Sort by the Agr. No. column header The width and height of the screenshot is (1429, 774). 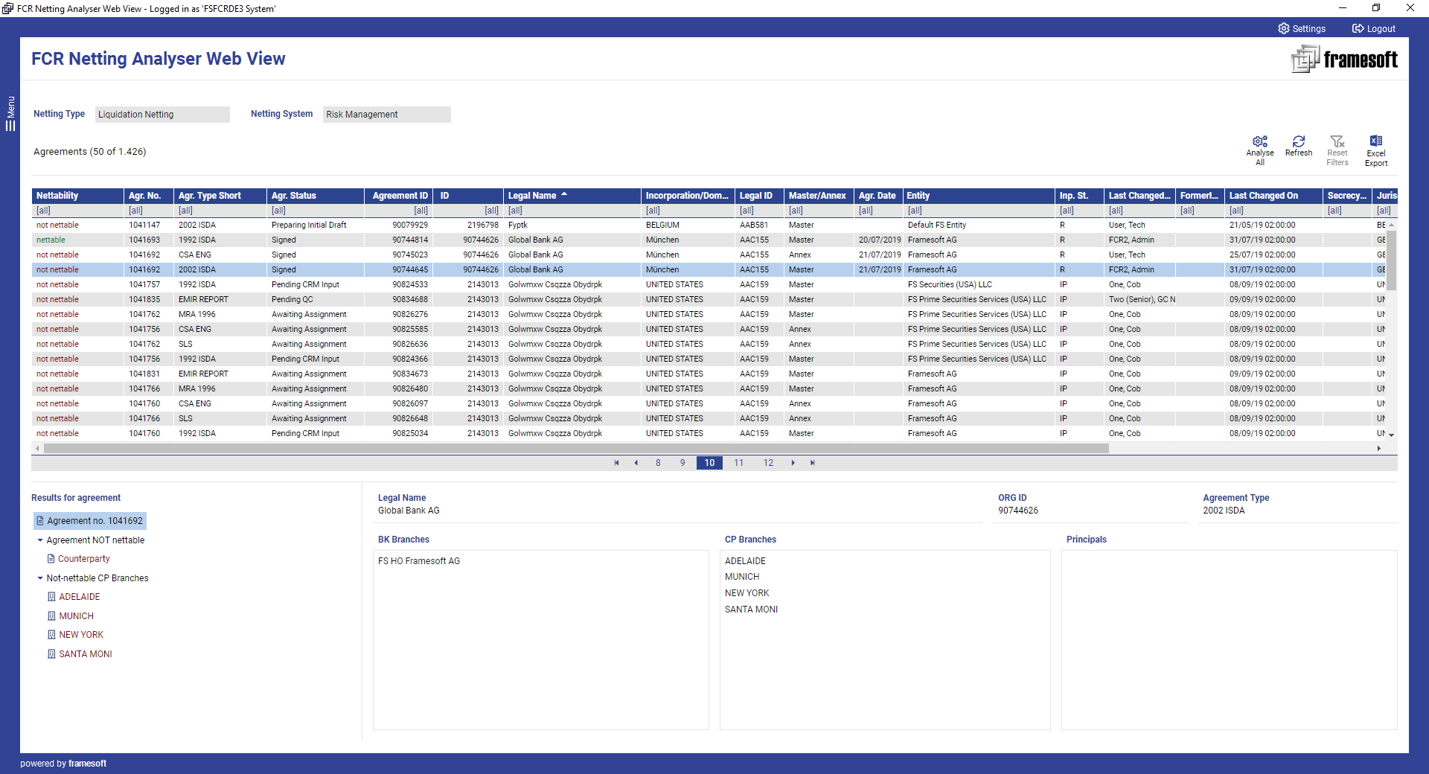(148, 196)
